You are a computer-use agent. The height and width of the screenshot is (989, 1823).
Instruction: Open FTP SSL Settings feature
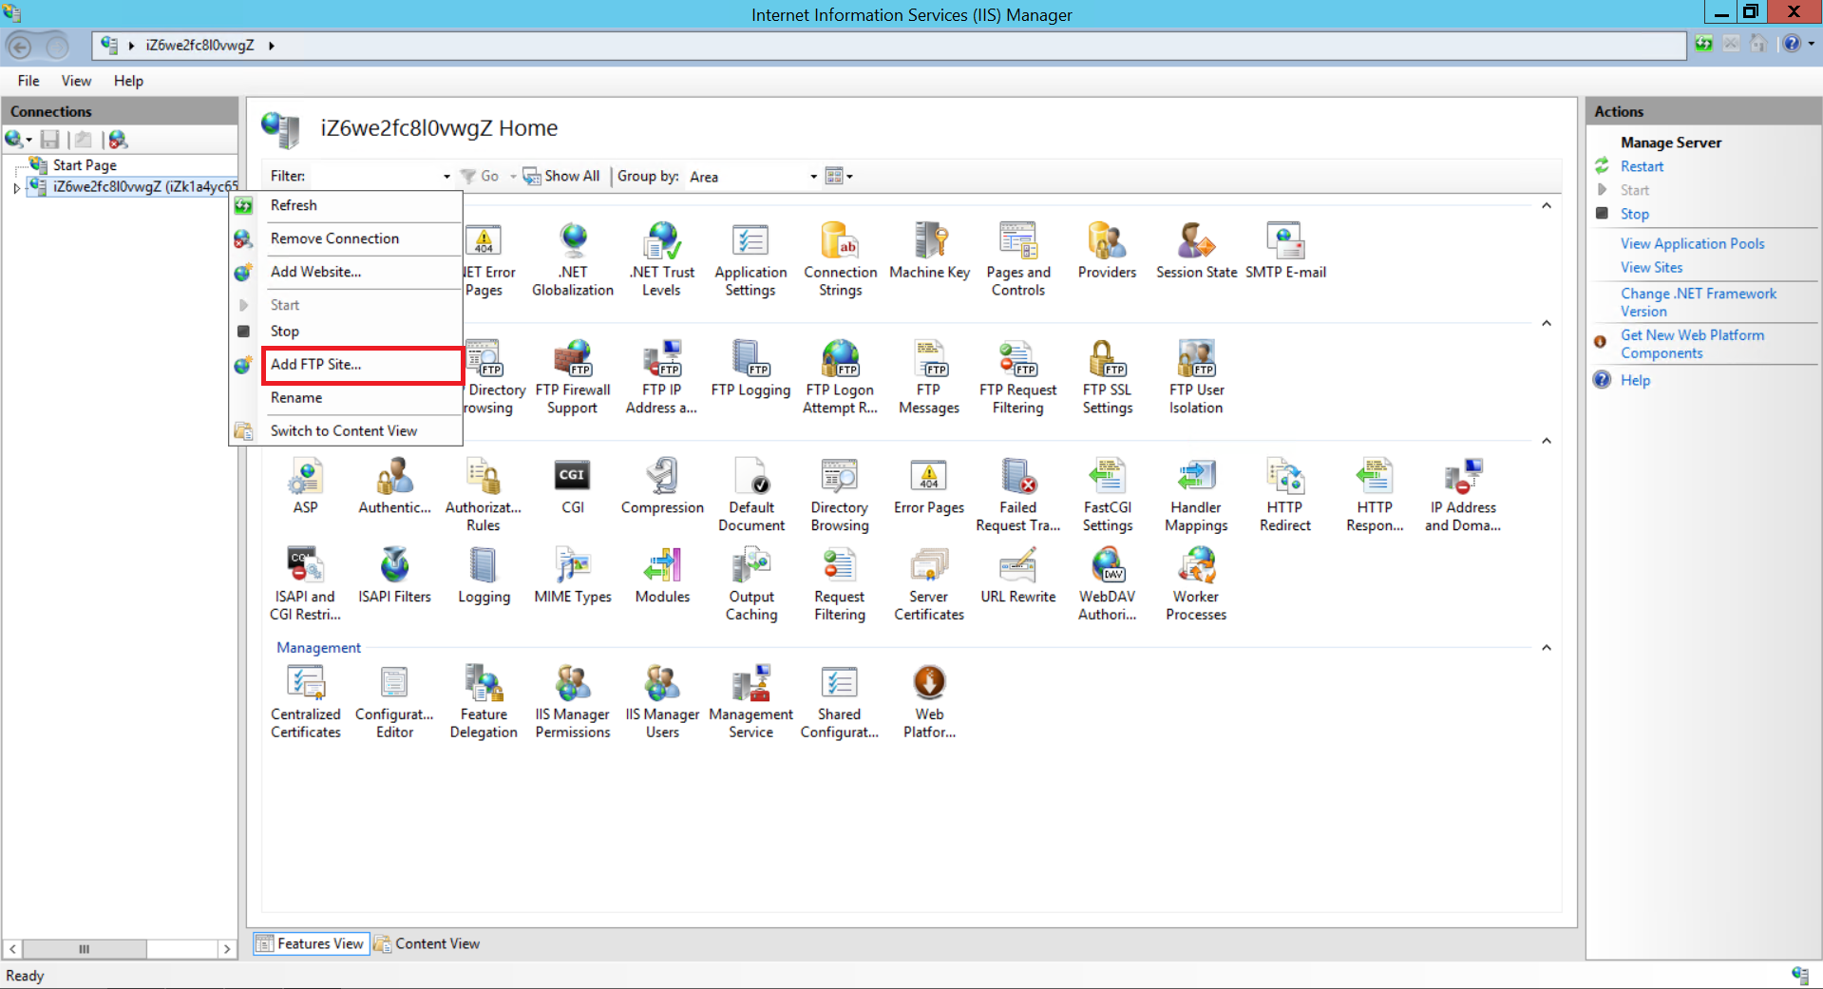(1107, 377)
